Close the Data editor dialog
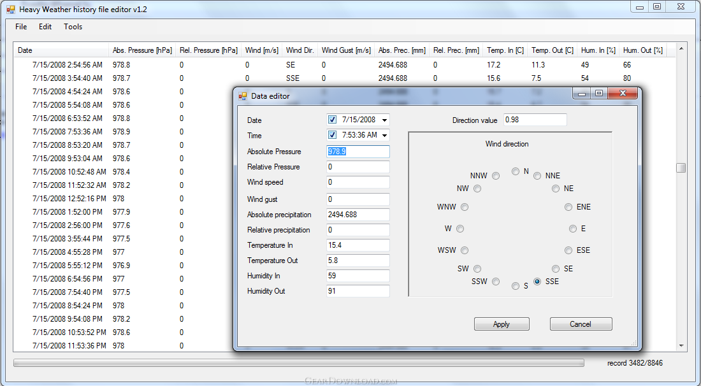 [x=623, y=94]
